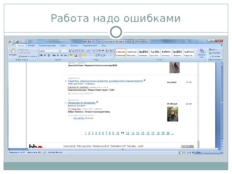Click Replace (Заменить) in editing group
The width and height of the screenshot is (232, 174).
pyautogui.click(x=214, y=53)
